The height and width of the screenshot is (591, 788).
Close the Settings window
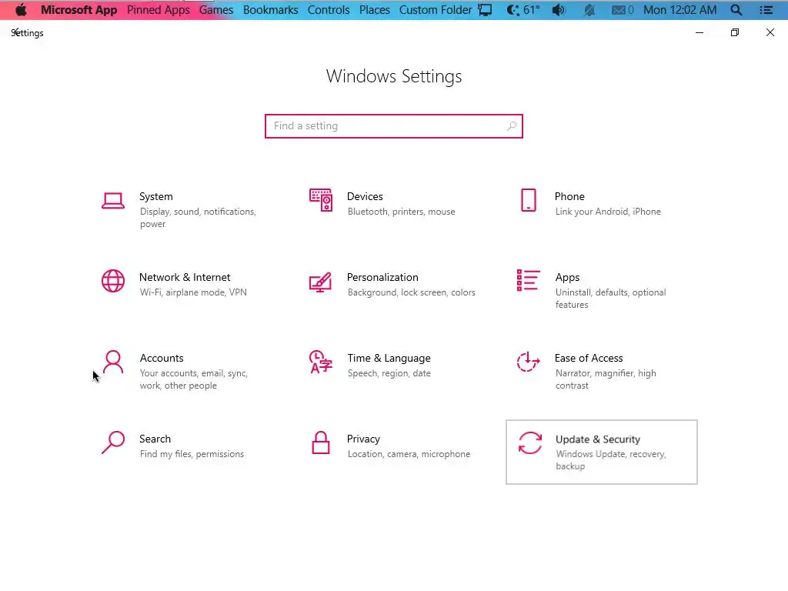(x=770, y=32)
